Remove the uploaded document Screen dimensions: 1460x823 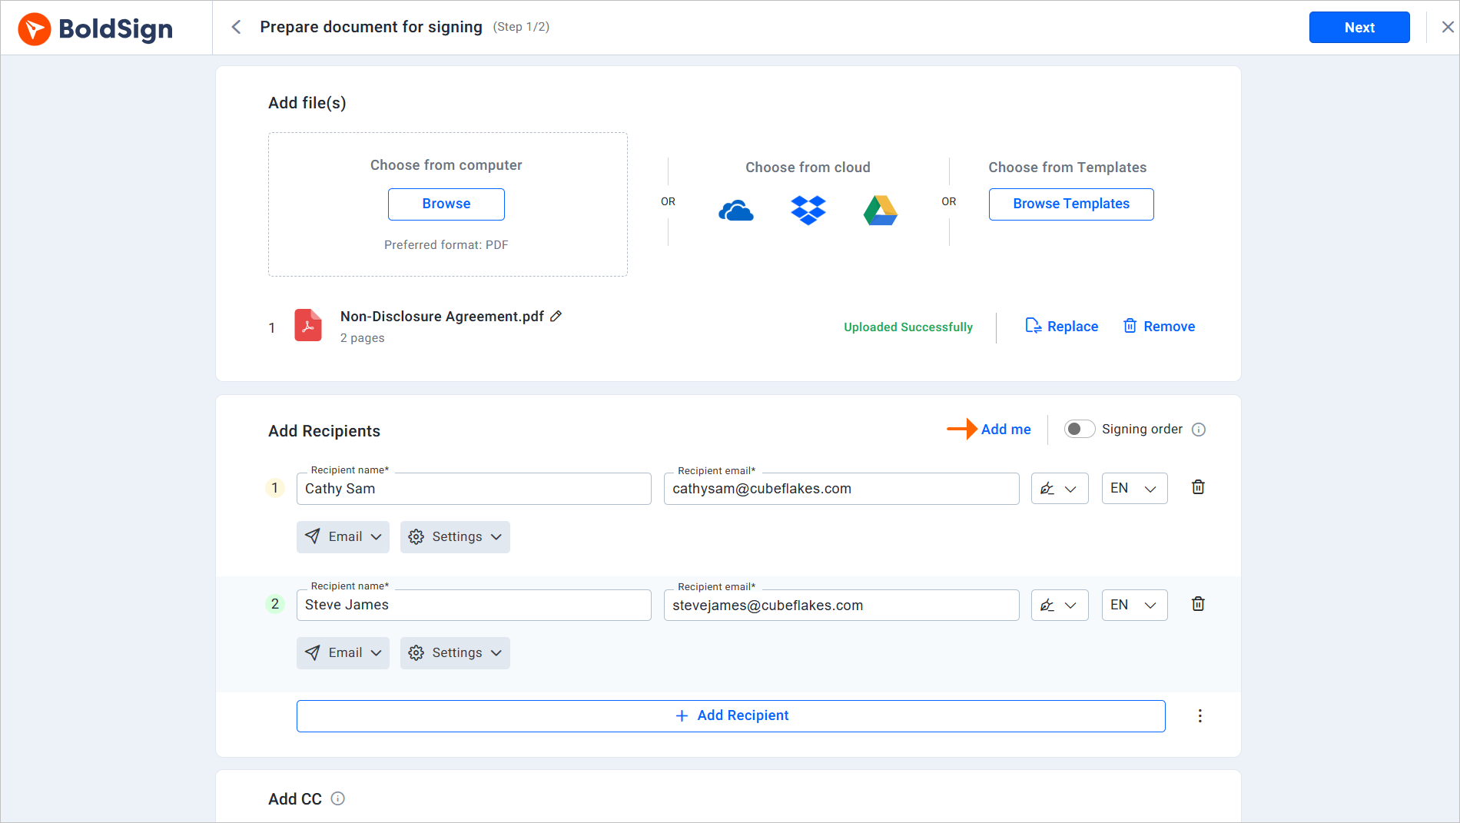click(x=1159, y=327)
